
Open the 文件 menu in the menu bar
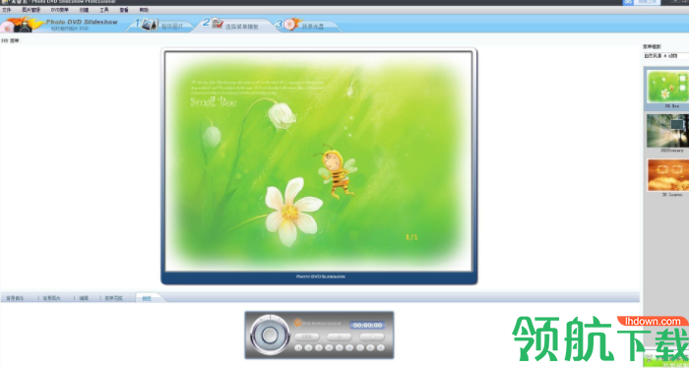click(x=7, y=10)
